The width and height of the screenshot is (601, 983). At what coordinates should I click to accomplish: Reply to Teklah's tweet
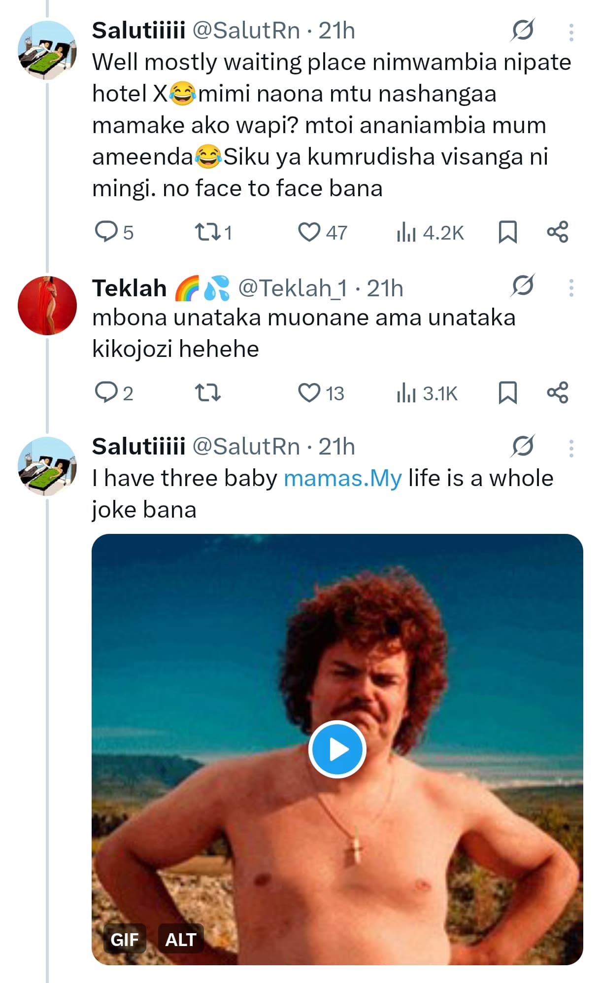[x=106, y=393]
